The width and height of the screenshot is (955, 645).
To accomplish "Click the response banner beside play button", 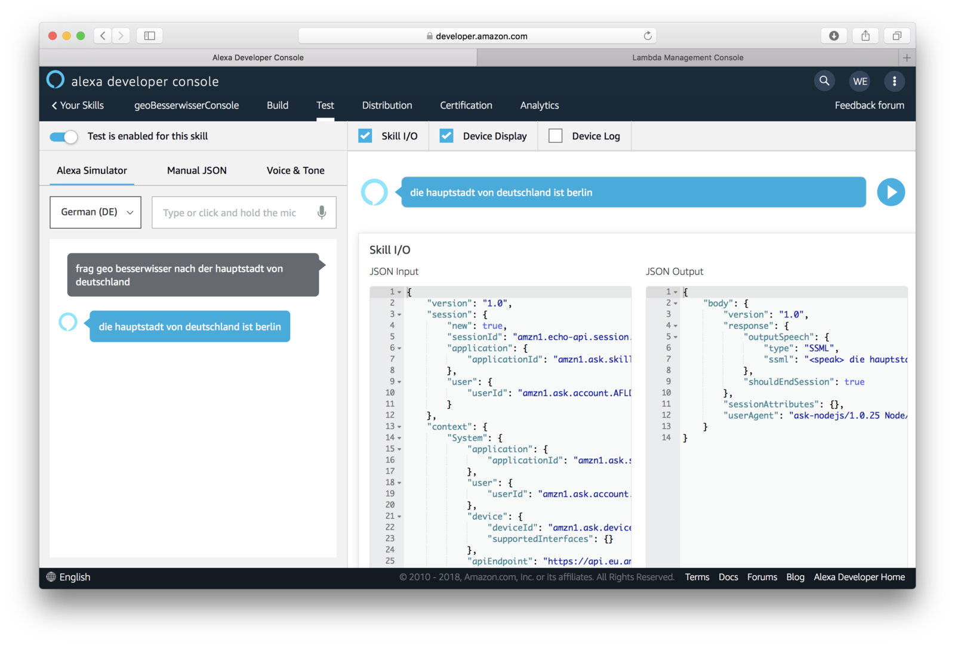I will click(x=633, y=192).
